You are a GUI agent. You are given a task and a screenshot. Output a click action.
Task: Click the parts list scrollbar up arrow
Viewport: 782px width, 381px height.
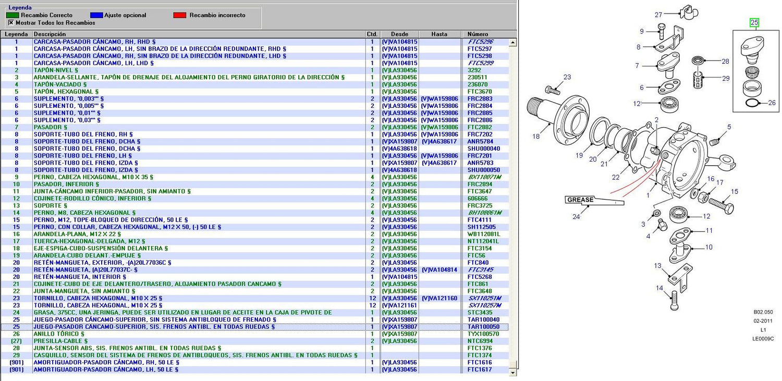click(x=512, y=42)
